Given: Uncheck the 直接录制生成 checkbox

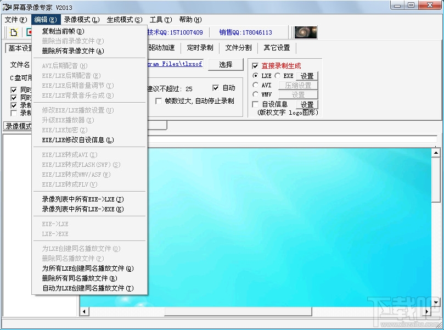Looking at the screenshot, I should (256, 65).
